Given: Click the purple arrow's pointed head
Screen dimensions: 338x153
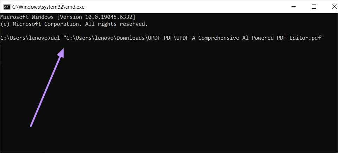Looking at the screenshot, I should (x=61, y=52).
